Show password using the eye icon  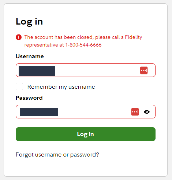point(147,112)
